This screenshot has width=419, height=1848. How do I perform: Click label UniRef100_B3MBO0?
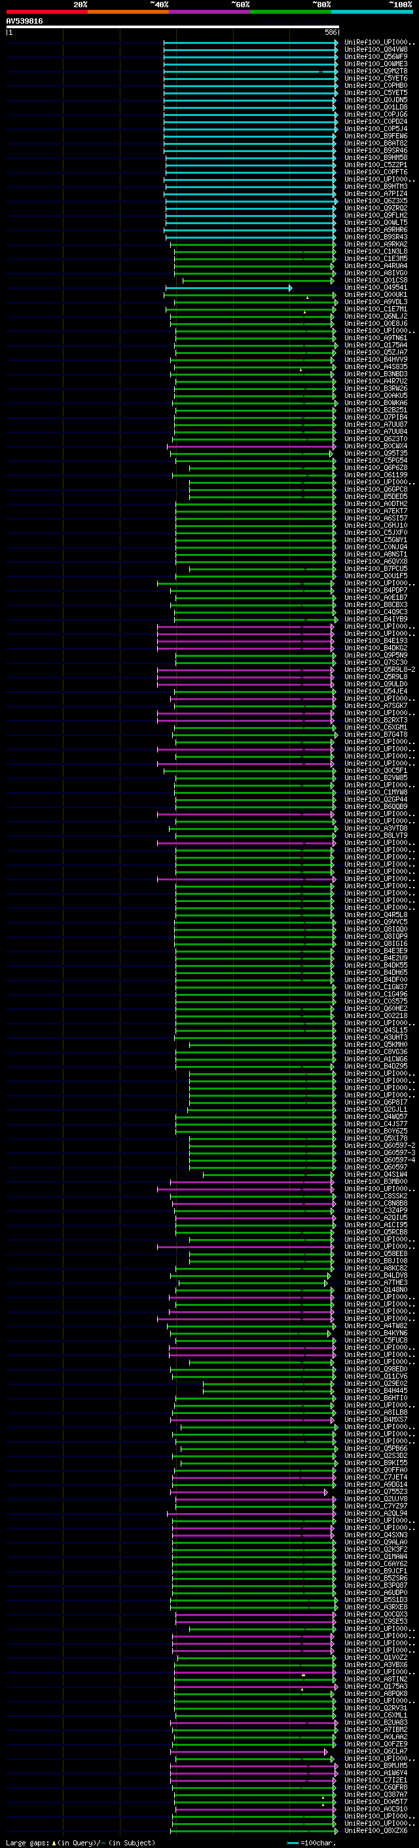[376, 1181]
